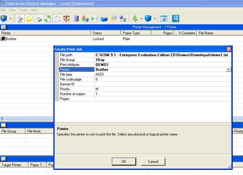Image resolution: width=243 pixels, height=175 pixels.
Task: Click the green download arrow icon
Action: (x=135, y=19)
